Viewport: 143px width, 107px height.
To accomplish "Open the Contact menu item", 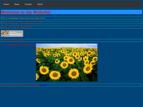I will [x=28, y=4].
